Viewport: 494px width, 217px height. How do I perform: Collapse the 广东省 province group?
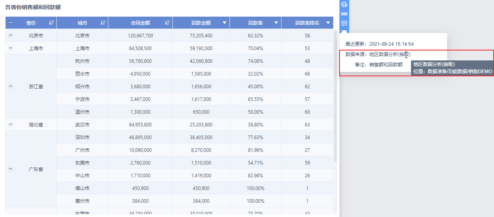pos(11,169)
